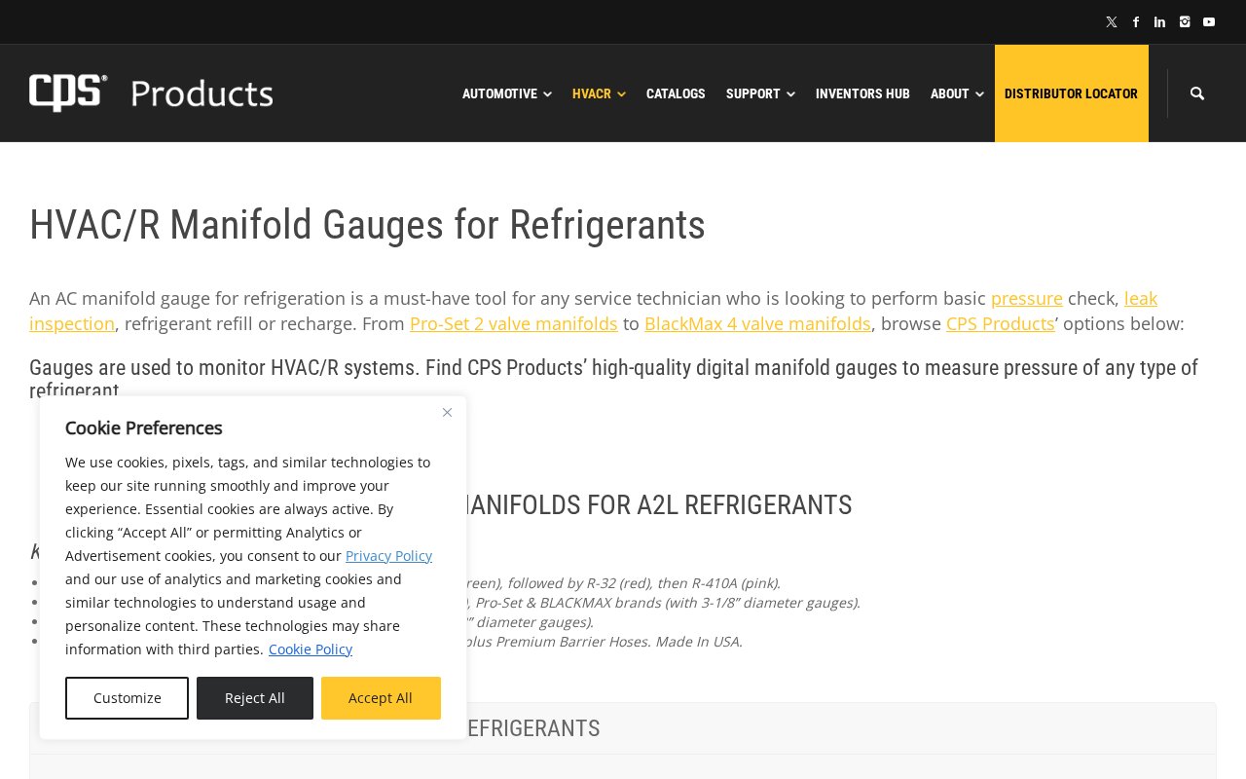Open the Instagram social icon
This screenshot has width=1246, height=779.
pos(1184,22)
